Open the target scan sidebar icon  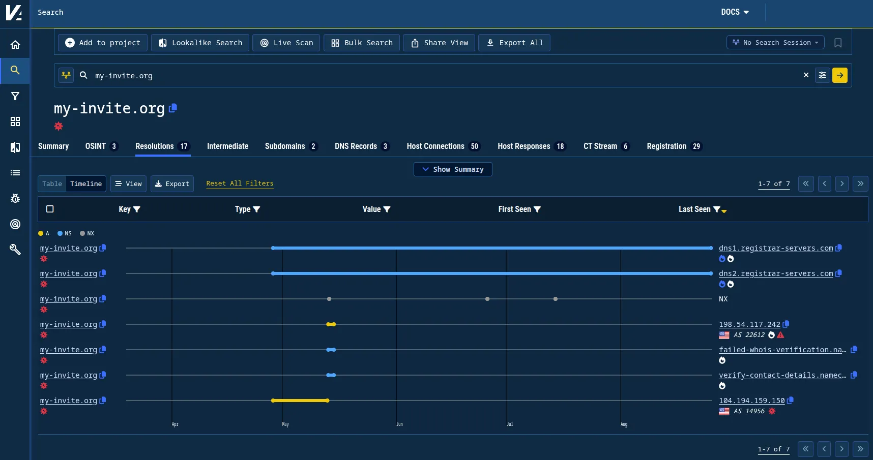coord(15,224)
